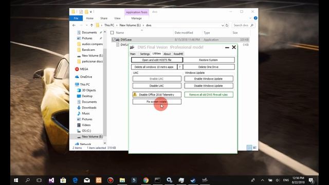
Task: Click This PC in the address breadcrumb
Action: 109,25
